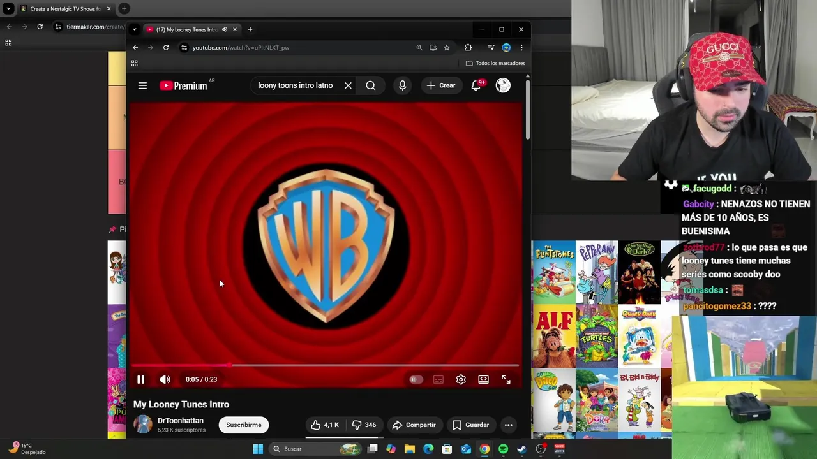Screen dimensions: 817x459
Task: Subscribe with the Suscribirse button
Action: (x=243, y=425)
